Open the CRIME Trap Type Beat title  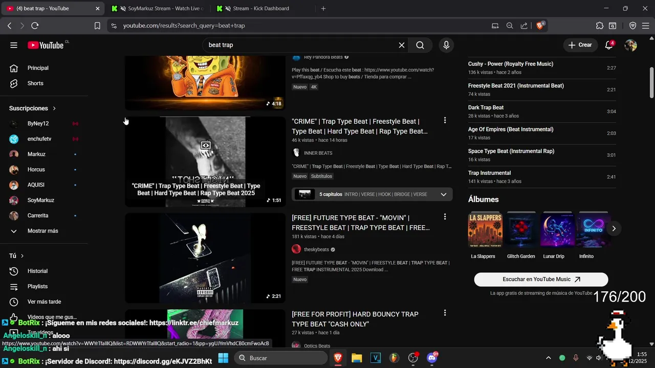(360, 126)
